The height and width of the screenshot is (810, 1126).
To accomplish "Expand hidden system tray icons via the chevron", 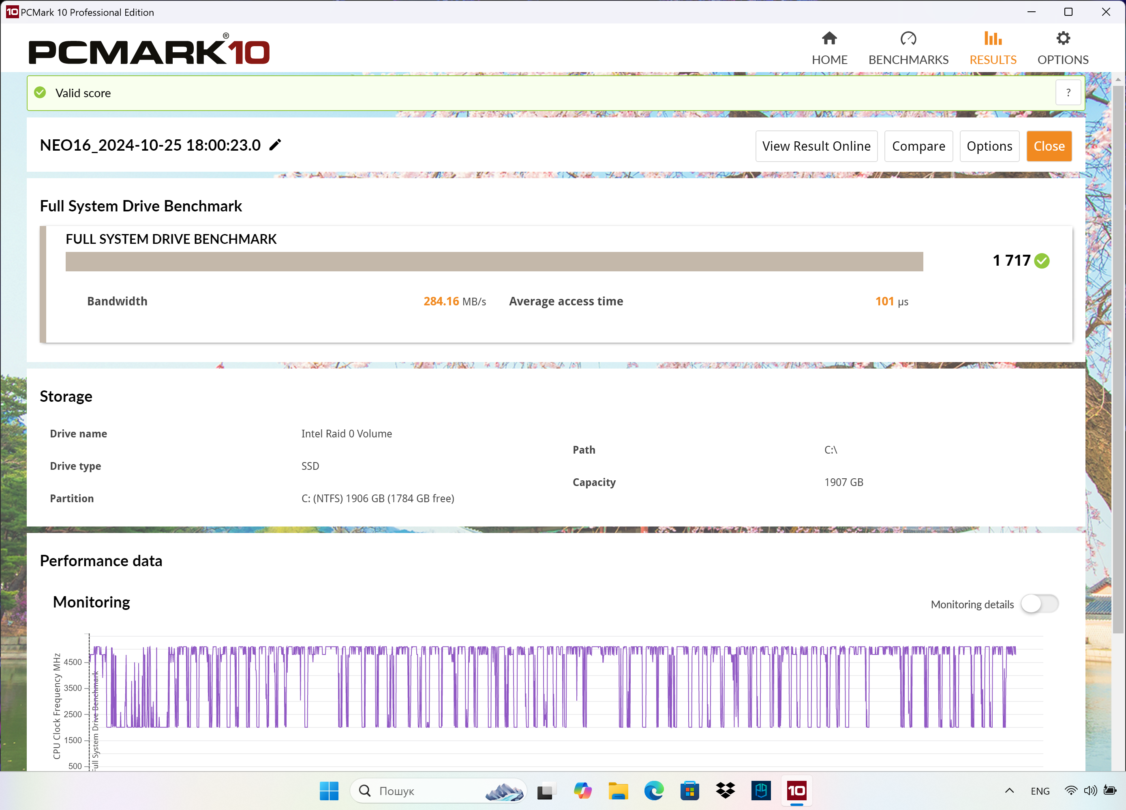I will point(1009,791).
